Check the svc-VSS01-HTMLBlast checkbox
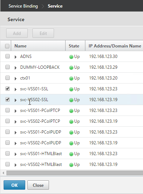 click(x=8, y=153)
